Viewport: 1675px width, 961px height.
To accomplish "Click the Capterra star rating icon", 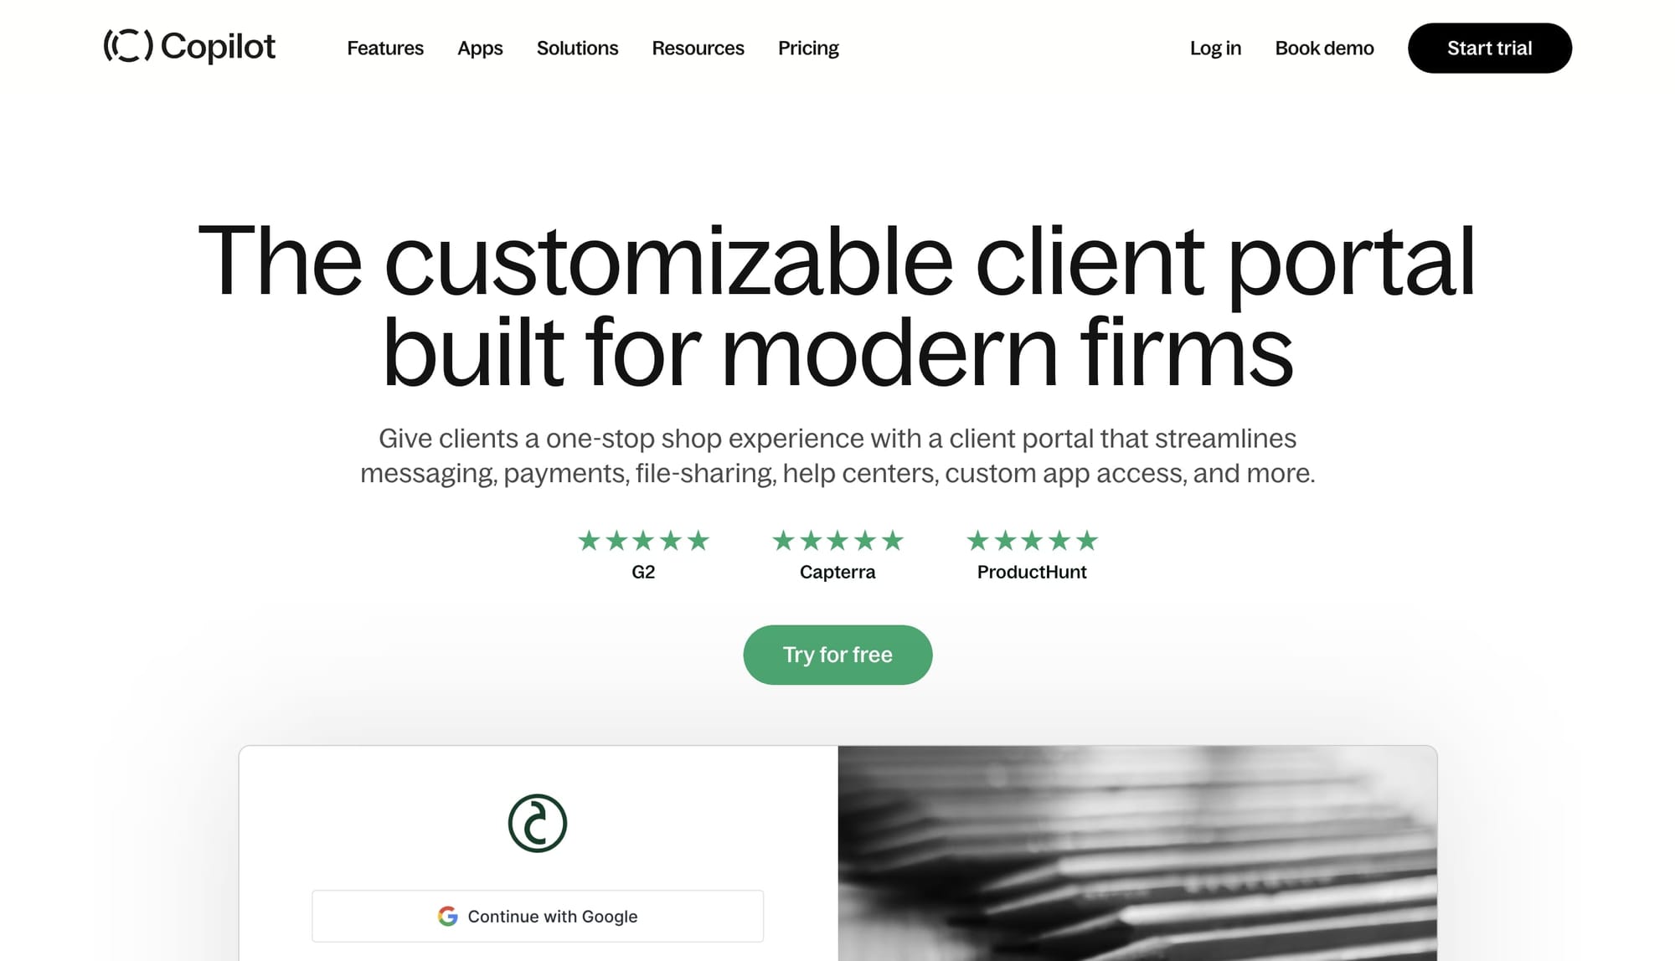I will (837, 539).
